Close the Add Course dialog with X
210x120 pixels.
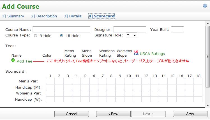click(x=205, y=6)
